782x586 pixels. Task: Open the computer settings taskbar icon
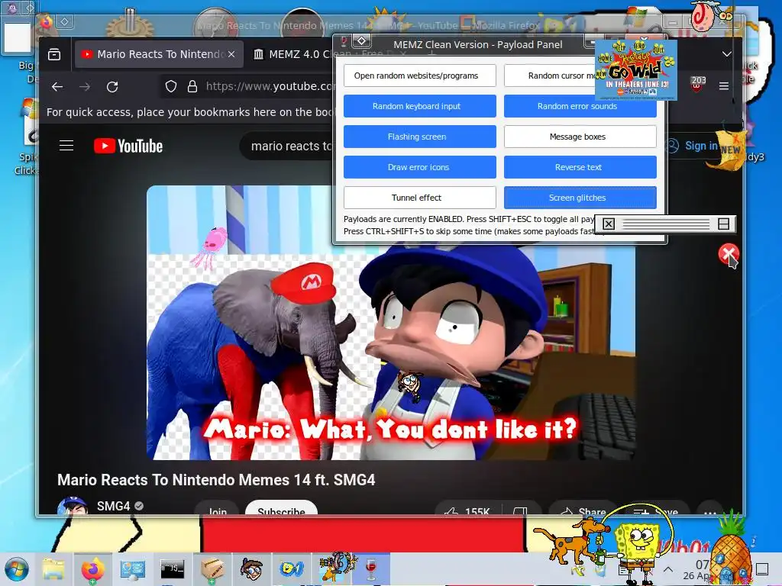(x=133, y=569)
